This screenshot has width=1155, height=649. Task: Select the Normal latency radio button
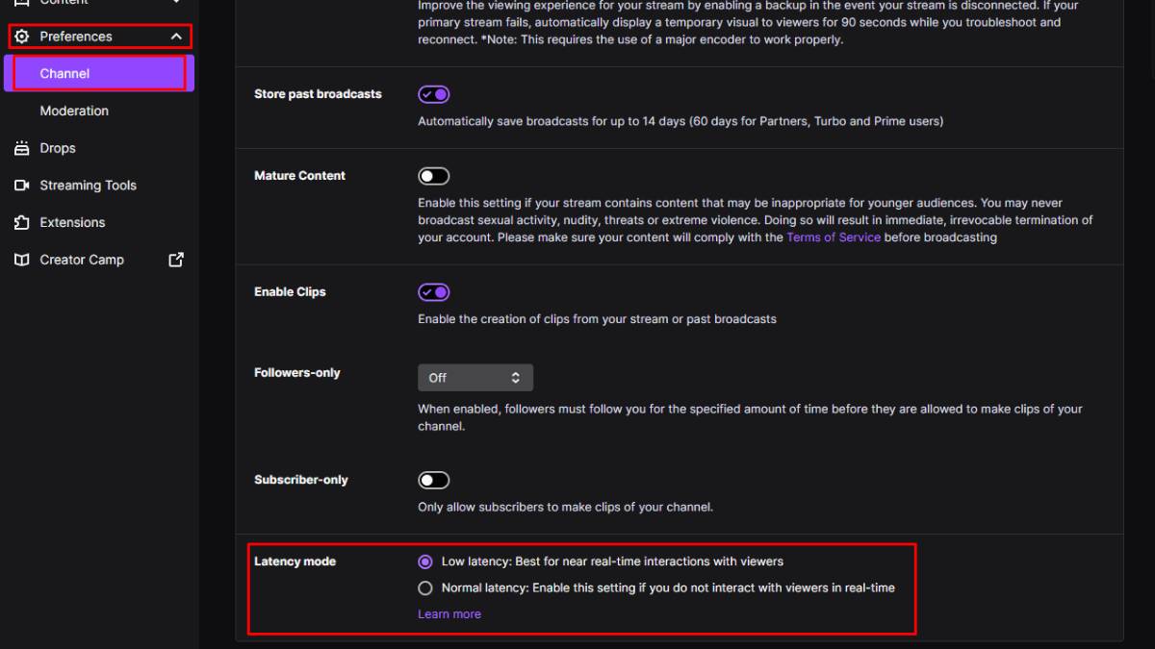click(x=424, y=587)
